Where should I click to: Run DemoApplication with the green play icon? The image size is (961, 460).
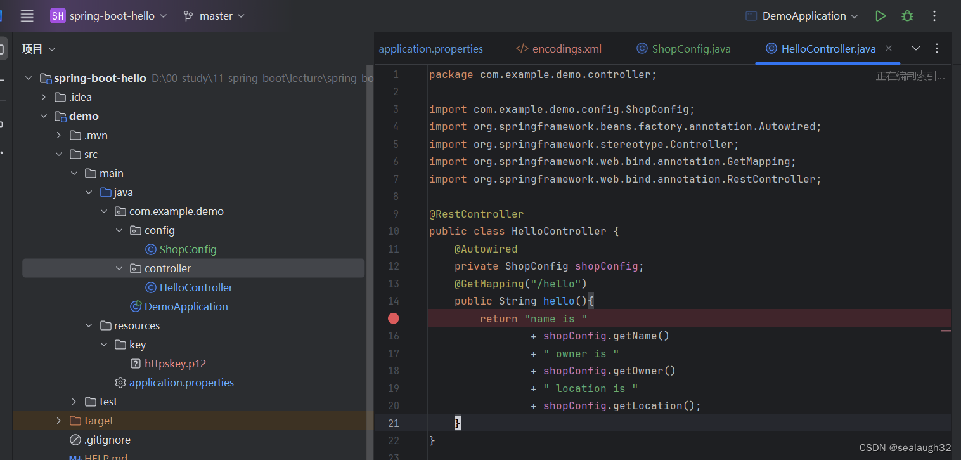(880, 16)
